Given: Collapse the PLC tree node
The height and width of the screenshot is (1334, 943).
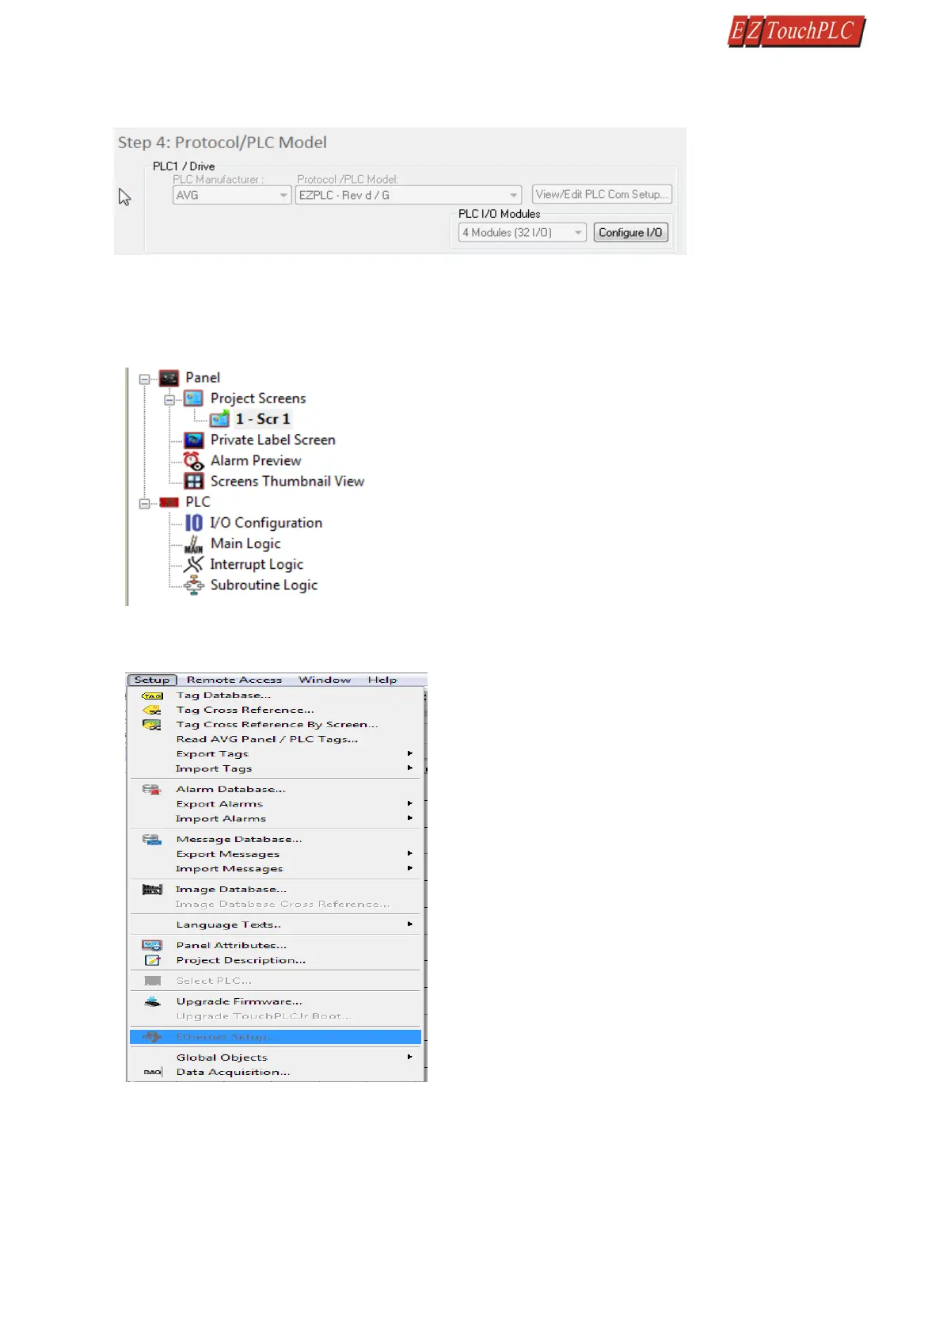Looking at the screenshot, I should coord(144,503).
